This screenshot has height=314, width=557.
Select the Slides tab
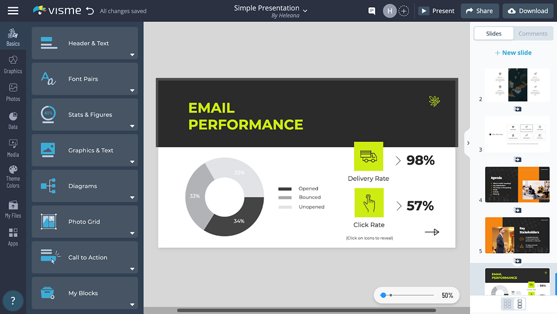click(494, 33)
